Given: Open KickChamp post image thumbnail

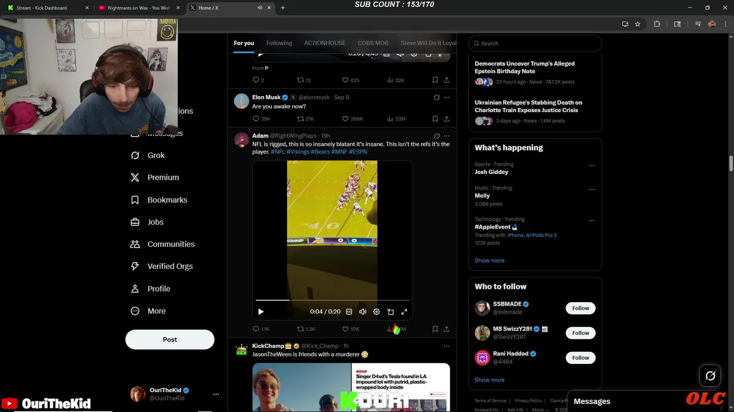Looking at the screenshot, I should [351, 387].
